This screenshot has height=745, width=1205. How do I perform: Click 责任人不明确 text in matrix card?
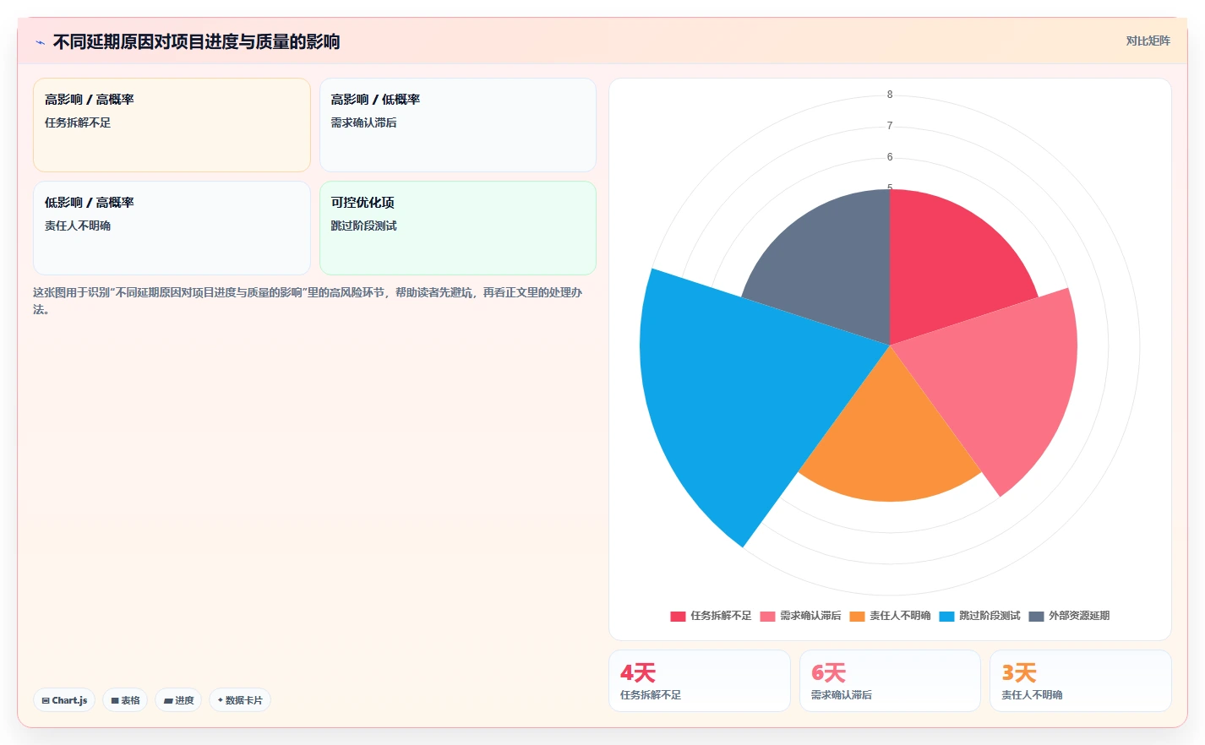pyautogui.click(x=78, y=226)
